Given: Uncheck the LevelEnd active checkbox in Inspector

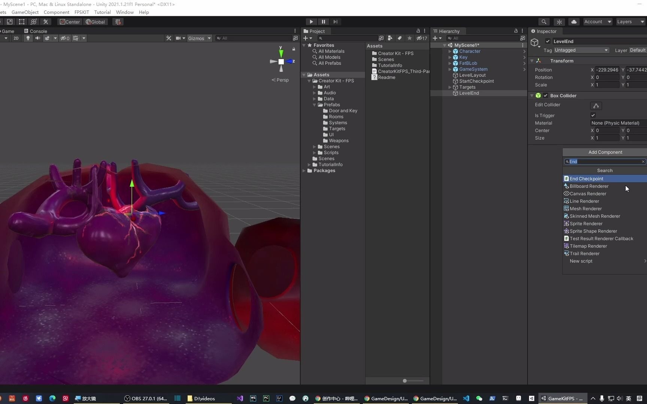Looking at the screenshot, I should tap(547, 41).
